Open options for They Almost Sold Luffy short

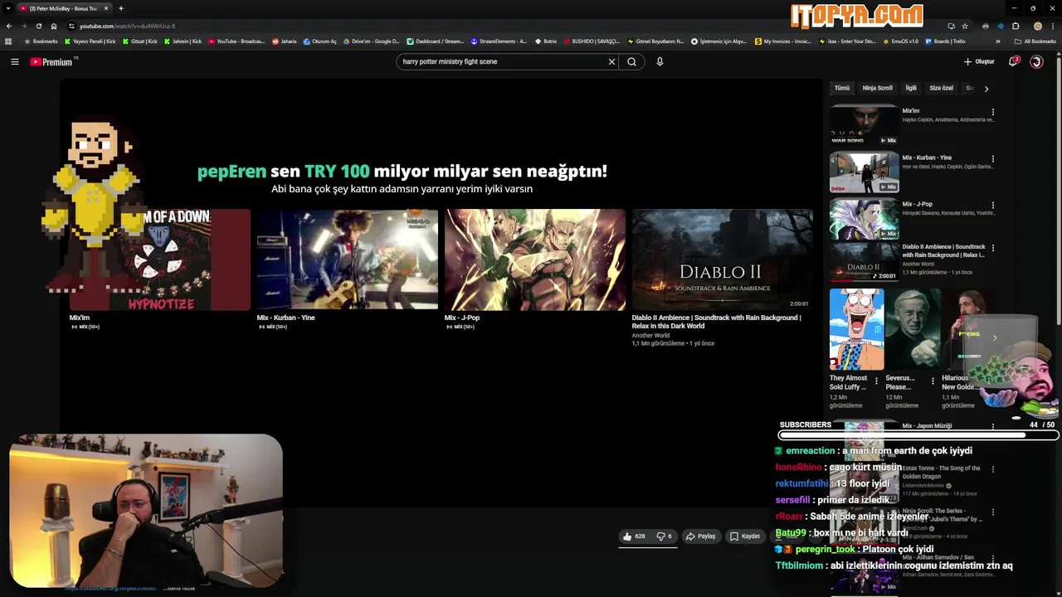coord(876,381)
